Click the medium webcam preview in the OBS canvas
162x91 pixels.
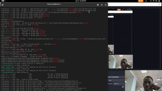point(121,62)
